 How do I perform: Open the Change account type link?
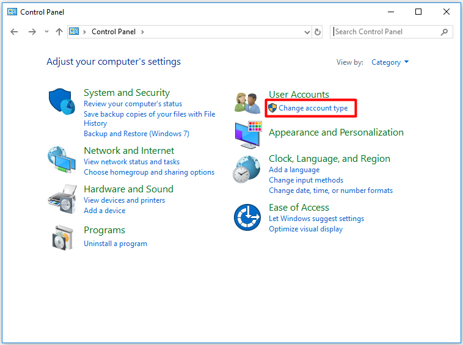[313, 108]
